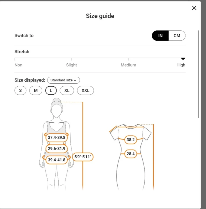Image resolution: width=206 pixels, height=209 pixels.
Task: Click the Medium stretch label
Action: pyautogui.click(x=128, y=65)
